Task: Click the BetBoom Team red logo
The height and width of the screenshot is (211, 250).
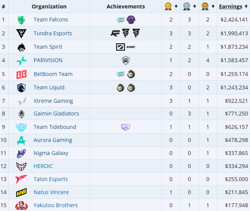Action: (x=22, y=74)
